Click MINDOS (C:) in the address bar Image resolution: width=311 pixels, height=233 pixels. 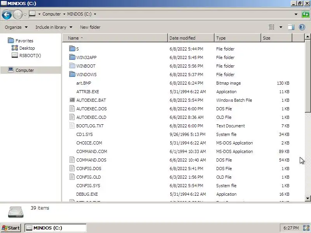[79, 14]
